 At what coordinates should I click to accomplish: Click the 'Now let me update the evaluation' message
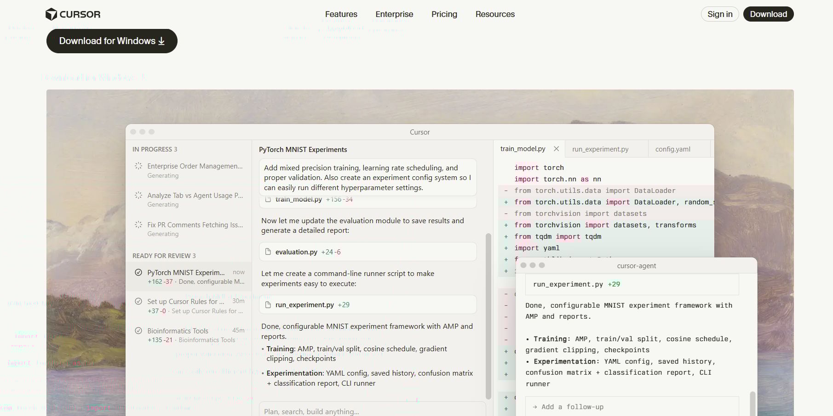[x=362, y=225]
